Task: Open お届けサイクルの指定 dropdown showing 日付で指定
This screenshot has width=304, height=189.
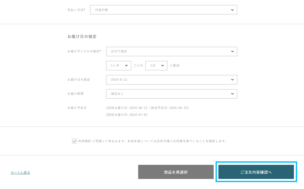Action: pos(172,51)
